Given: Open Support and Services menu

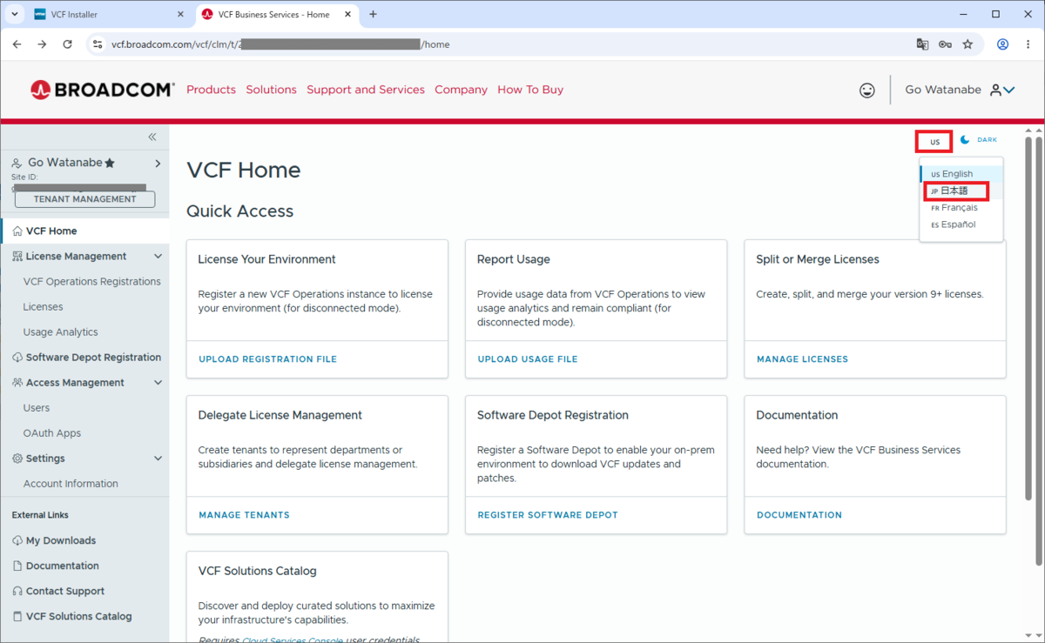Looking at the screenshot, I should [366, 90].
